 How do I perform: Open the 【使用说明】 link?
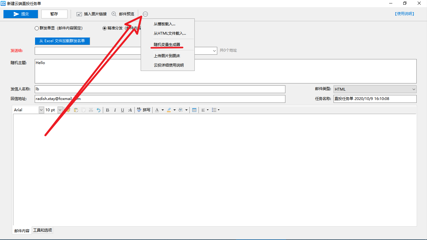(x=404, y=14)
